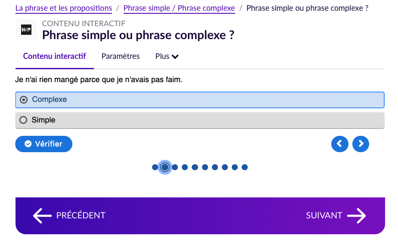Click the left arrow beside PRÉCÉDENT
The width and height of the screenshot is (398, 242).
[42, 216]
